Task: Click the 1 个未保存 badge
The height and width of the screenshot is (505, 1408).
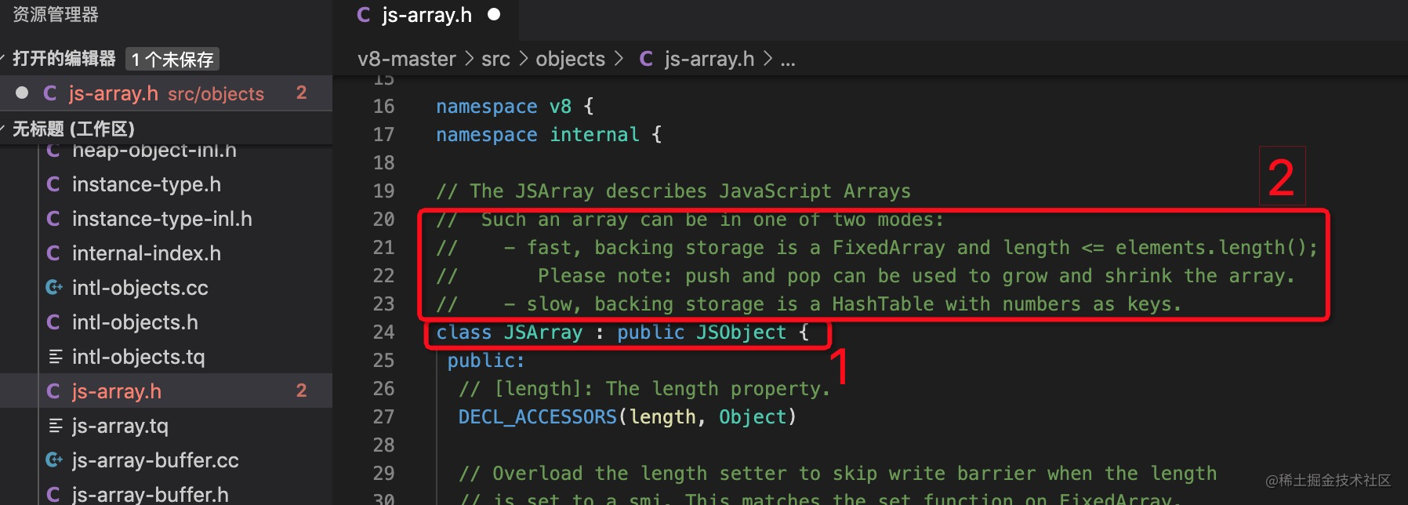Action: 172,60
